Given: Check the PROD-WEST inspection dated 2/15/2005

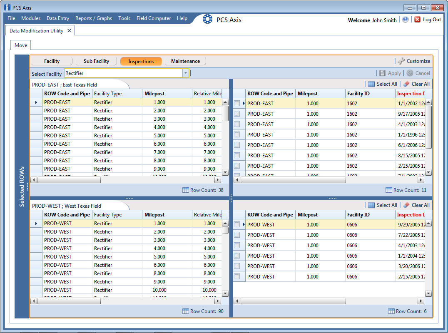Looking at the screenshot, I should pos(237,276).
